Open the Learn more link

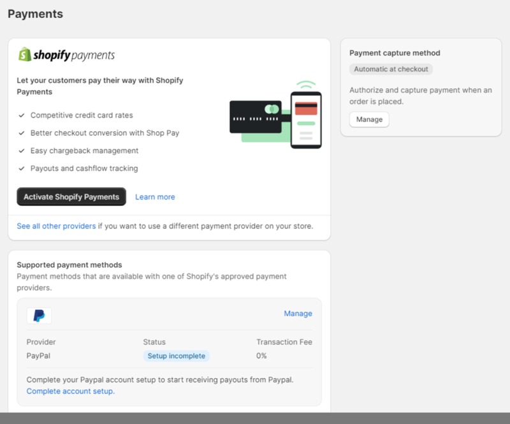(155, 196)
